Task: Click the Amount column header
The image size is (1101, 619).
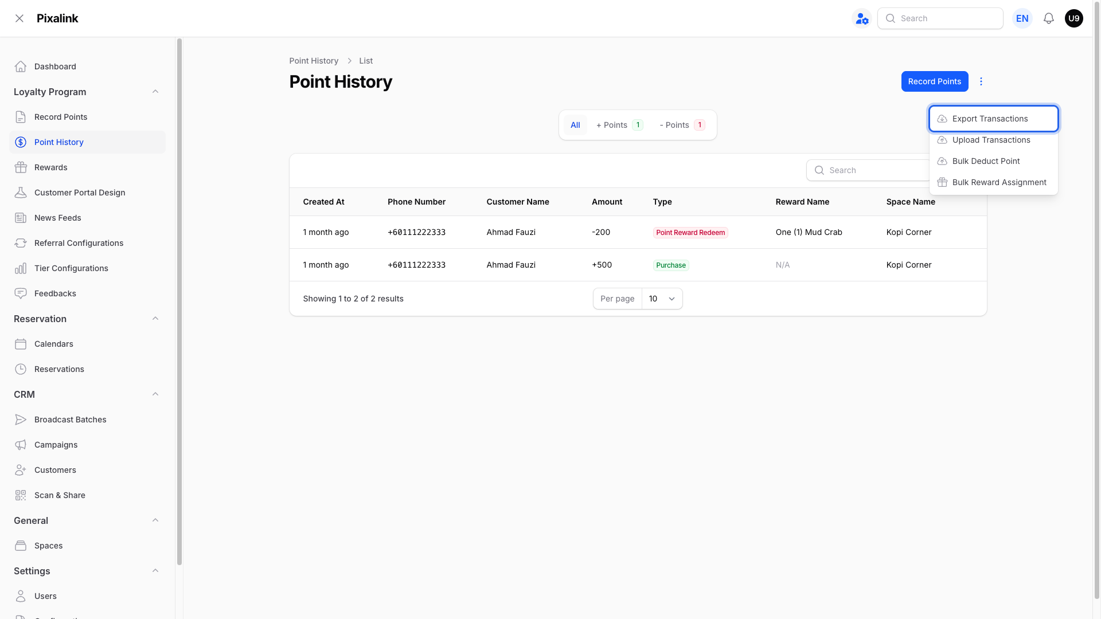Action: (607, 202)
